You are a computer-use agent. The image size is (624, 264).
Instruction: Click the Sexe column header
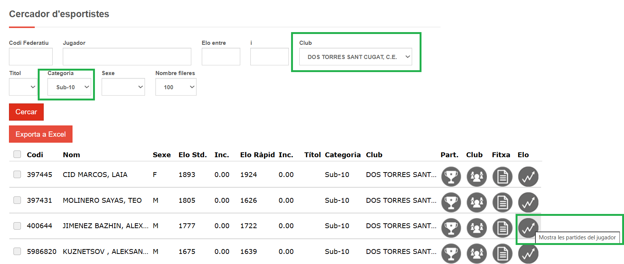(162, 155)
